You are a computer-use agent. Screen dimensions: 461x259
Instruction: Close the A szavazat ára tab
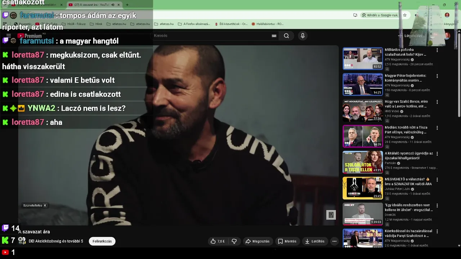pos(118,5)
